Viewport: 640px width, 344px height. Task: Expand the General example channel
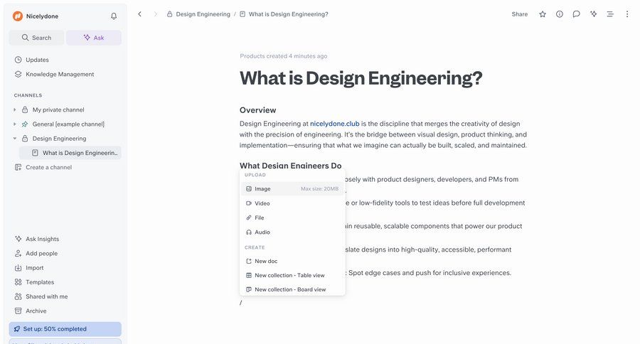click(15, 124)
